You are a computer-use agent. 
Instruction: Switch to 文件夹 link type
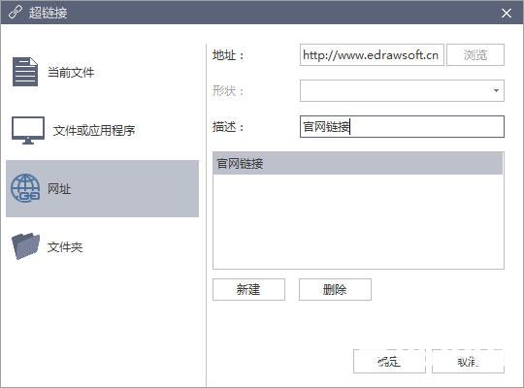click(x=65, y=247)
